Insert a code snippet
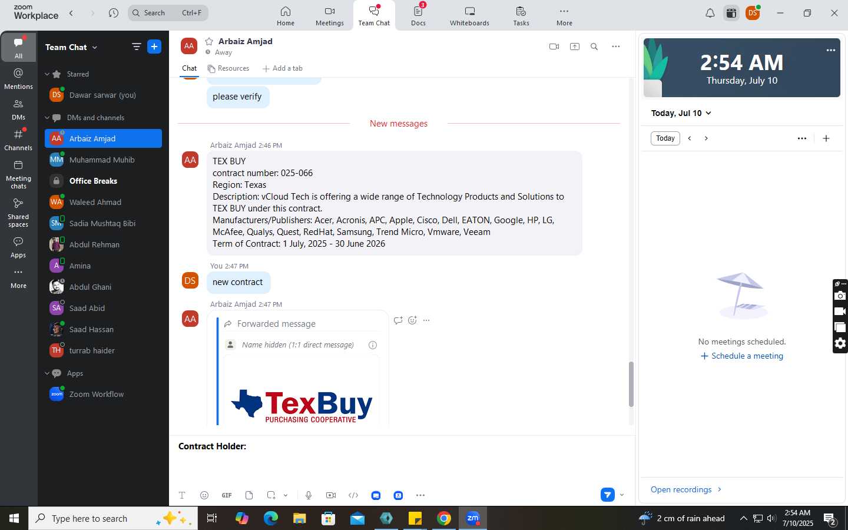This screenshot has height=530, width=848. tap(353, 495)
